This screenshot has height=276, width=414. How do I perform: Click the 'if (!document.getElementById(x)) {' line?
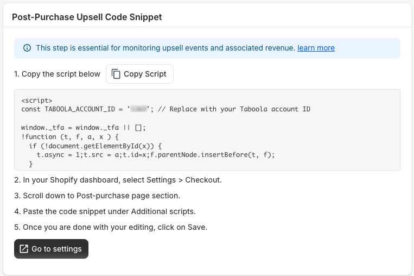pyautogui.click(x=95, y=146)
